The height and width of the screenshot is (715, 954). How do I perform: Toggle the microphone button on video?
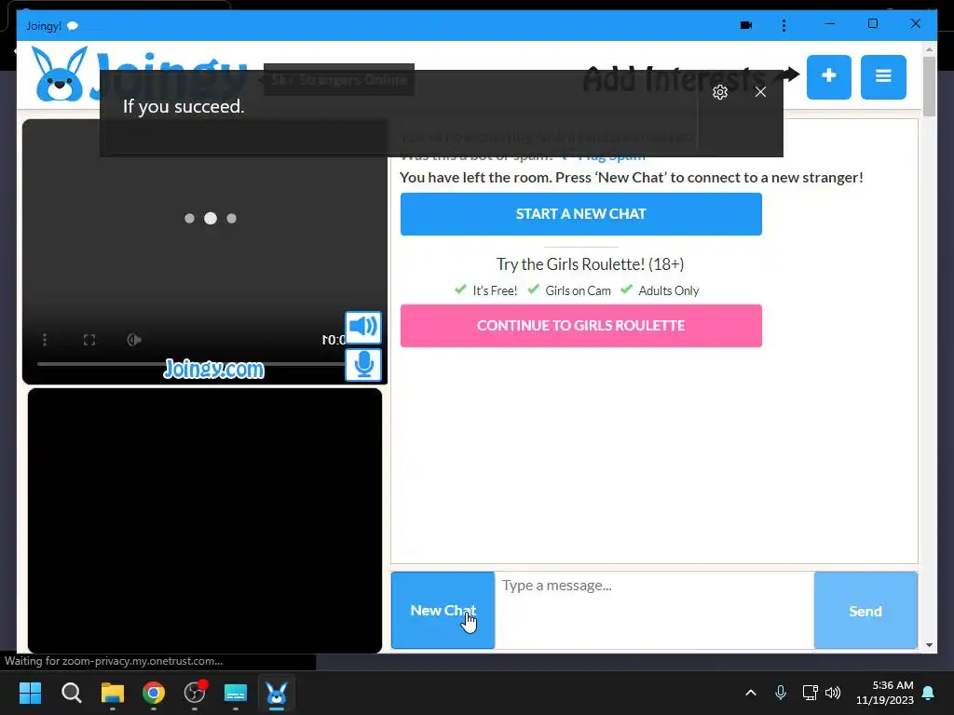coord(363,365)
